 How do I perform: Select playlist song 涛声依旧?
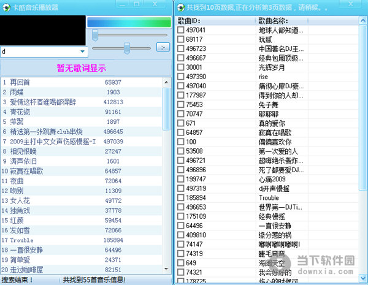[81, 161]
